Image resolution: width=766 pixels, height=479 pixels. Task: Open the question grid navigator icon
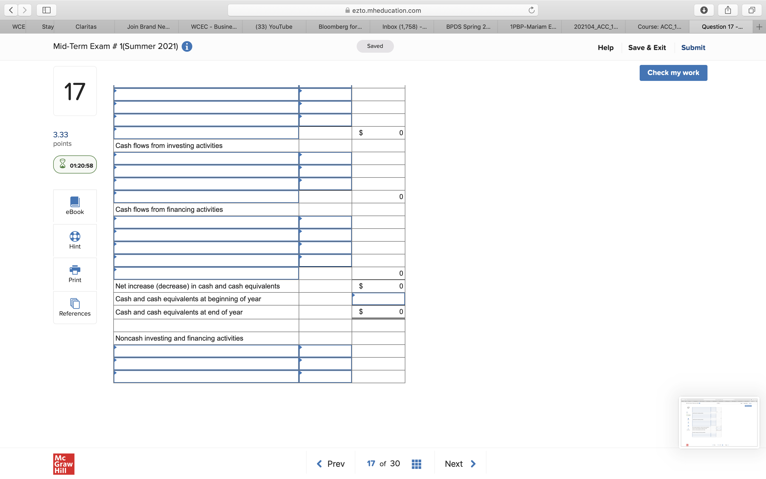click(416, 464)
